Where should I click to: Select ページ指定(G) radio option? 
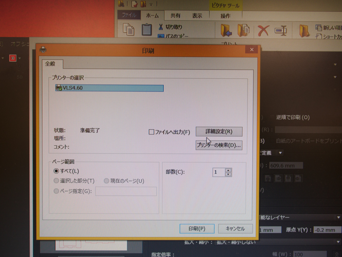(56, 191)
